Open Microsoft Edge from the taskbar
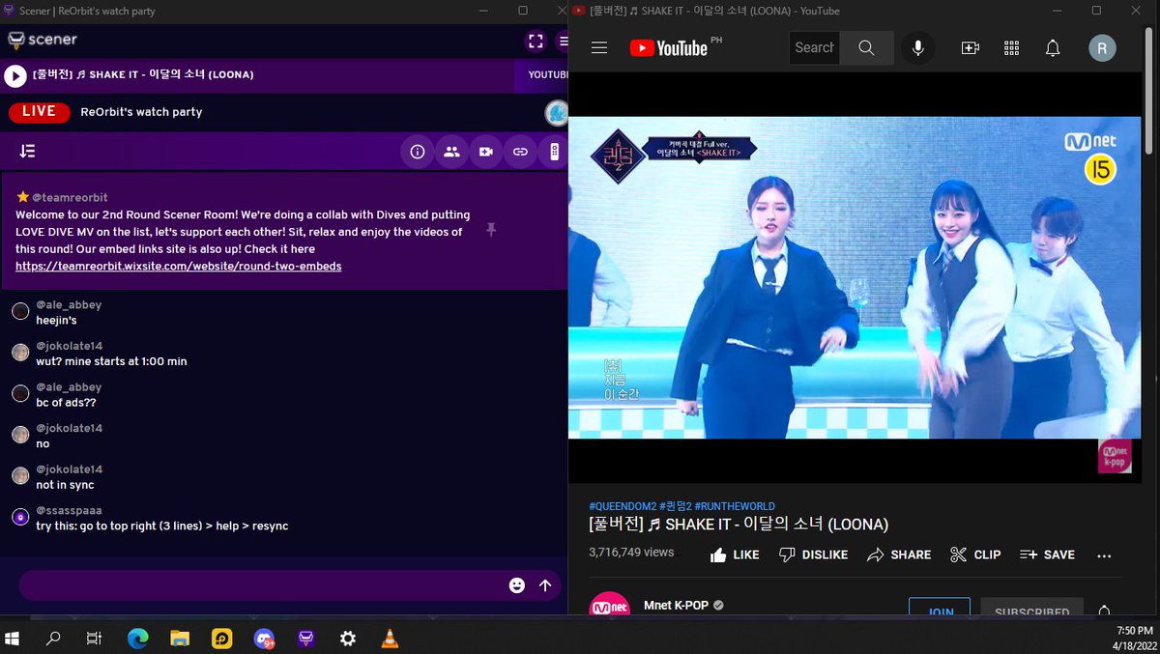 (138, 639)
